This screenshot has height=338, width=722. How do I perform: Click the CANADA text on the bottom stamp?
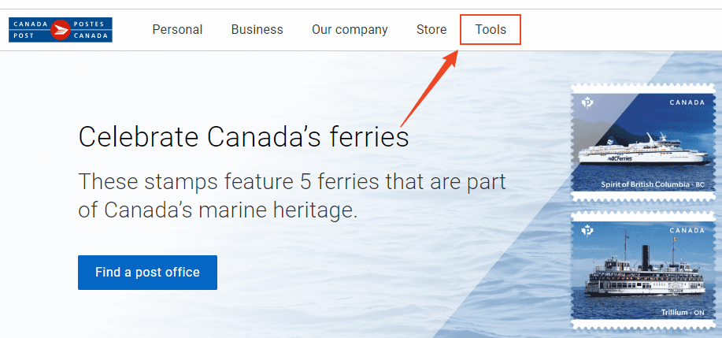point(687,230)
